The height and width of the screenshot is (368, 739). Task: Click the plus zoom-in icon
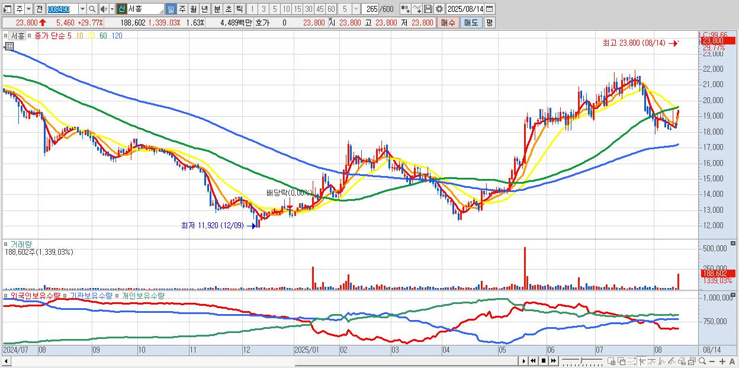(722, 361)
